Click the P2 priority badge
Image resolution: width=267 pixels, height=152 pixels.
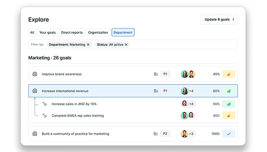(165, 134)
